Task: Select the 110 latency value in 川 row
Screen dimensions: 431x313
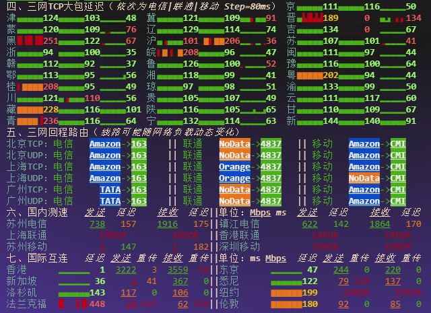Action: [x=92, y=98]
